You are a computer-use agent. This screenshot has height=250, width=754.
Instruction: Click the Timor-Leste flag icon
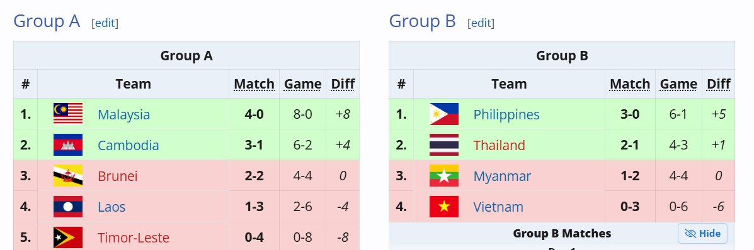click(x=68, y=237)
